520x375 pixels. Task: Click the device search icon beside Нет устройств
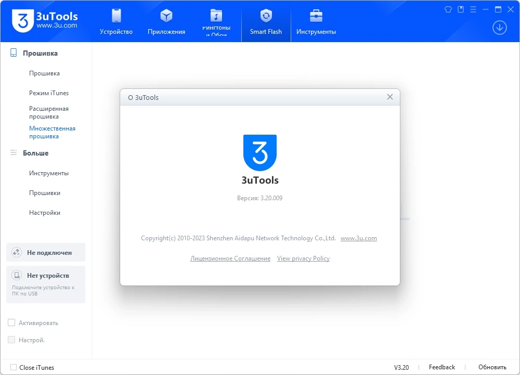point(17,275)
